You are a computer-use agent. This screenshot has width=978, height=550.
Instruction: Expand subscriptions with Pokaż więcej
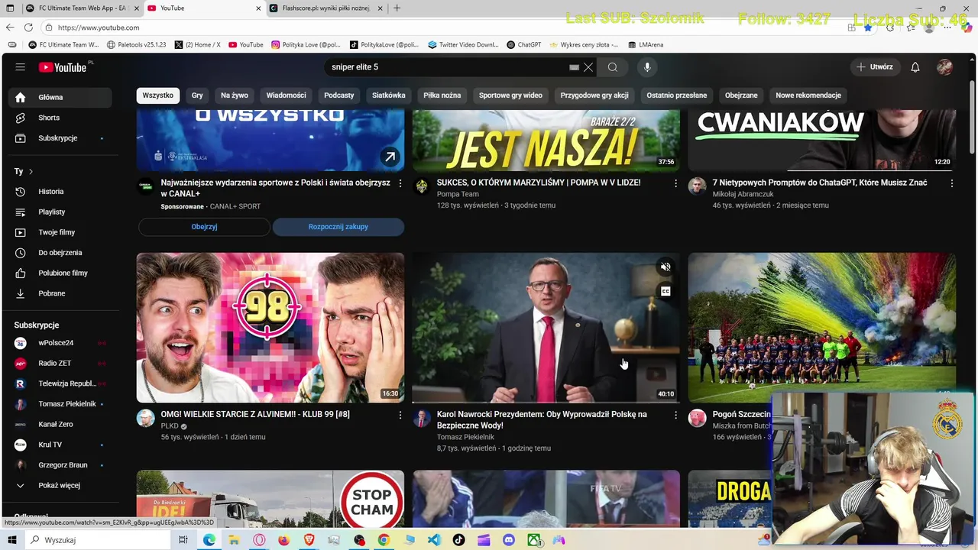click(x=60, y=485)
